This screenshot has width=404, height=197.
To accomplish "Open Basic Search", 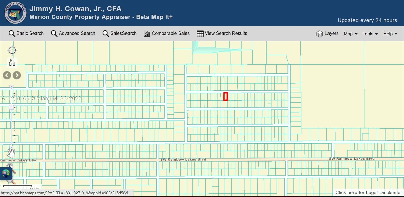I will coord(26,34).
